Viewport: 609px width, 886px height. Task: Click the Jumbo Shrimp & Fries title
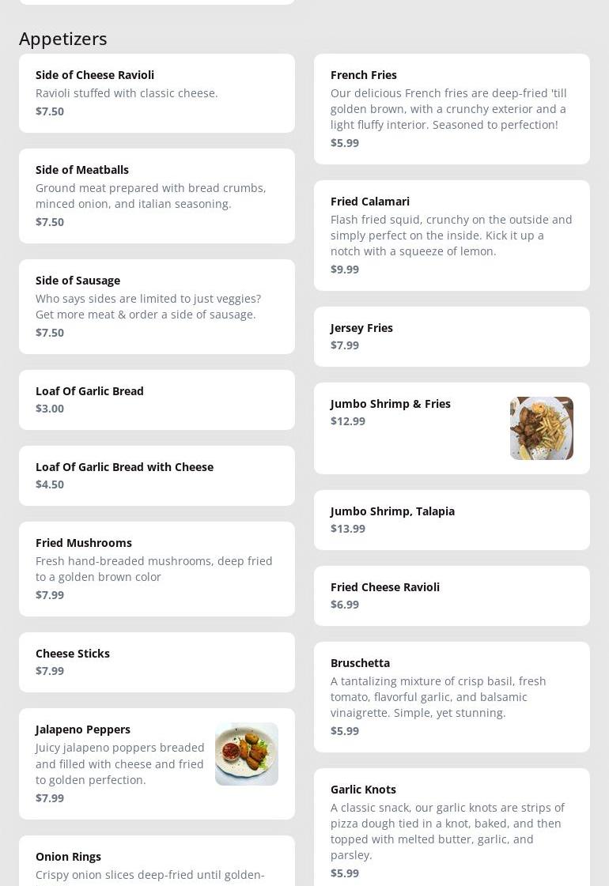coord(391,404)
